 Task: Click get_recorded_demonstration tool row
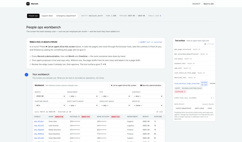(194, 54)
